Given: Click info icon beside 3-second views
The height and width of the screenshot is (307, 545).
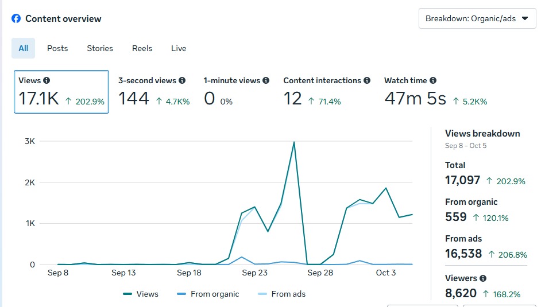Looking at the screenshot, I should pos(182,81).
